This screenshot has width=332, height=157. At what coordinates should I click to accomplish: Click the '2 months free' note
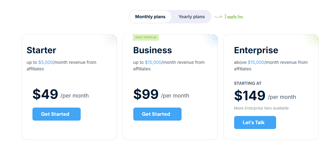point(234,17)
